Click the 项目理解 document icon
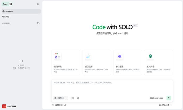Viewport: 183px width, 110px height. [88, 56]
